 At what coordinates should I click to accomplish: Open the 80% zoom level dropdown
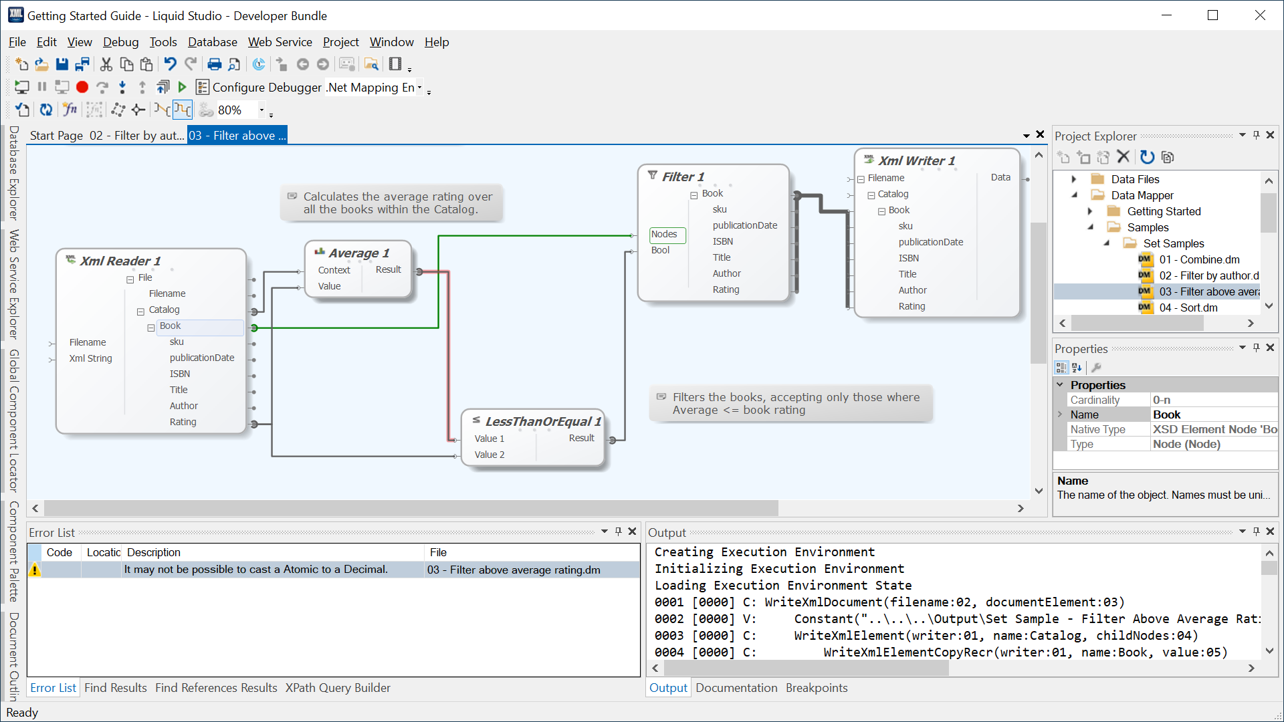point(261,110)
